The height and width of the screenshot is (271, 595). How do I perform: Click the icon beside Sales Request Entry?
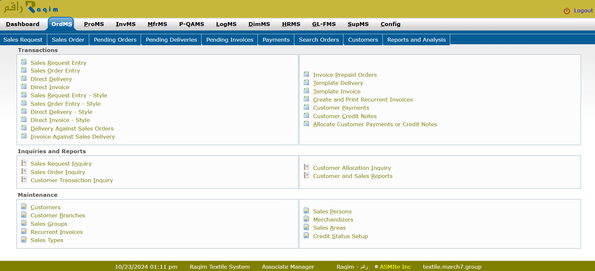(24, 62)
